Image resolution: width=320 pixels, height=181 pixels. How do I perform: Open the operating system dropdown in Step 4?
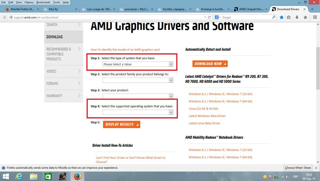[x=138, y=113]
